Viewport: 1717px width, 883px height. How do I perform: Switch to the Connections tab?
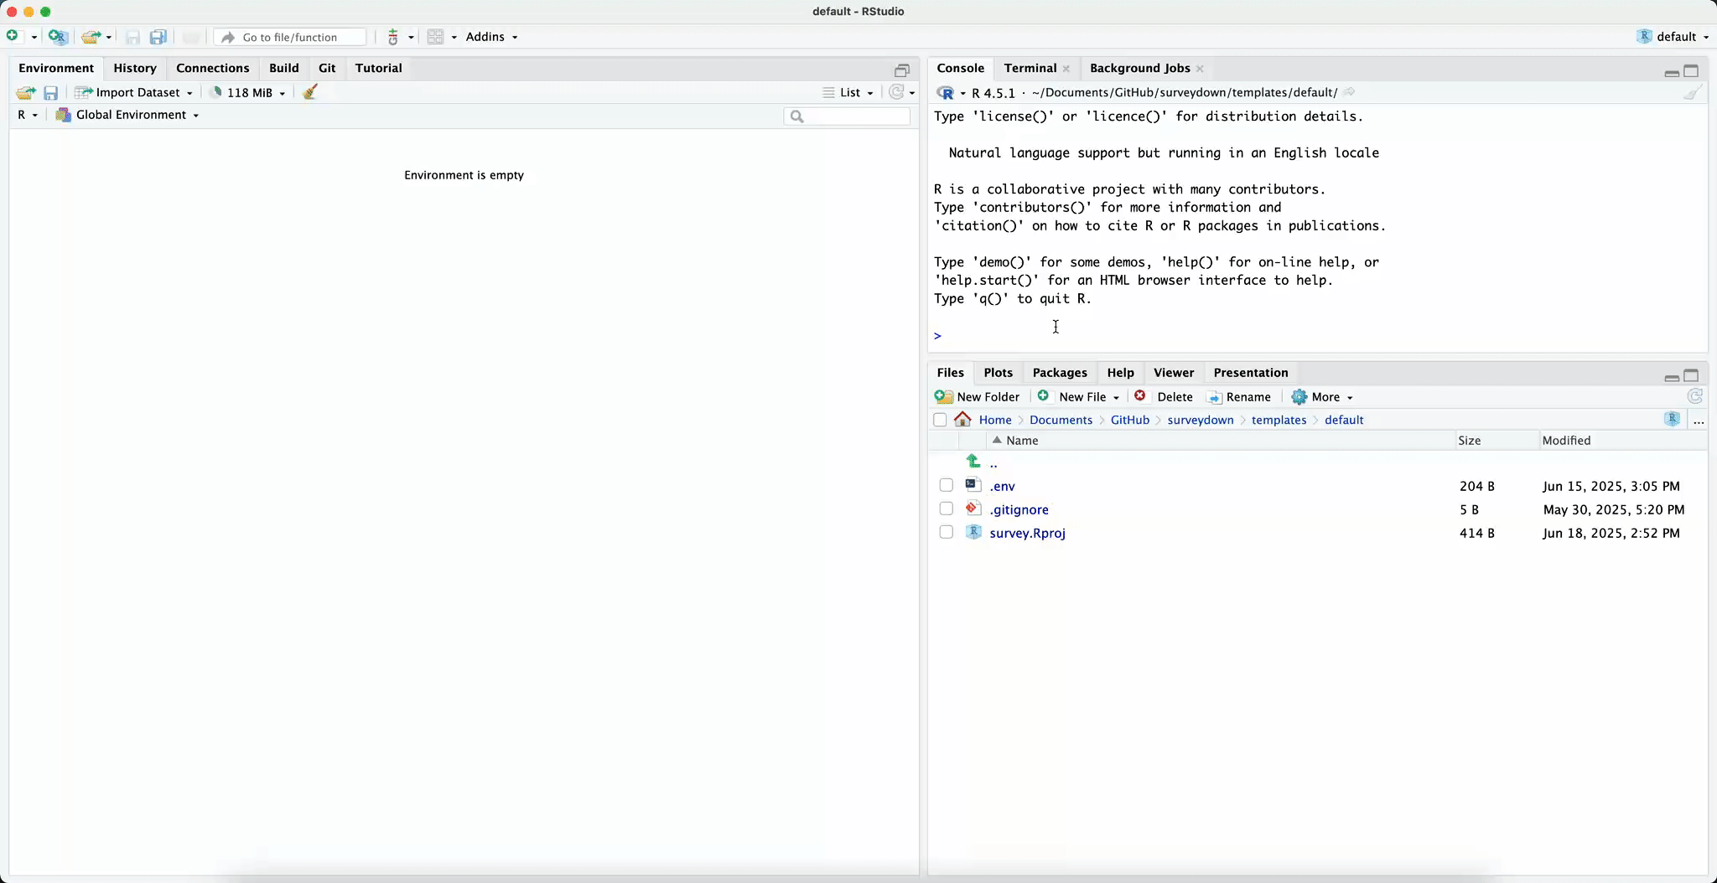tap(213, 68)
